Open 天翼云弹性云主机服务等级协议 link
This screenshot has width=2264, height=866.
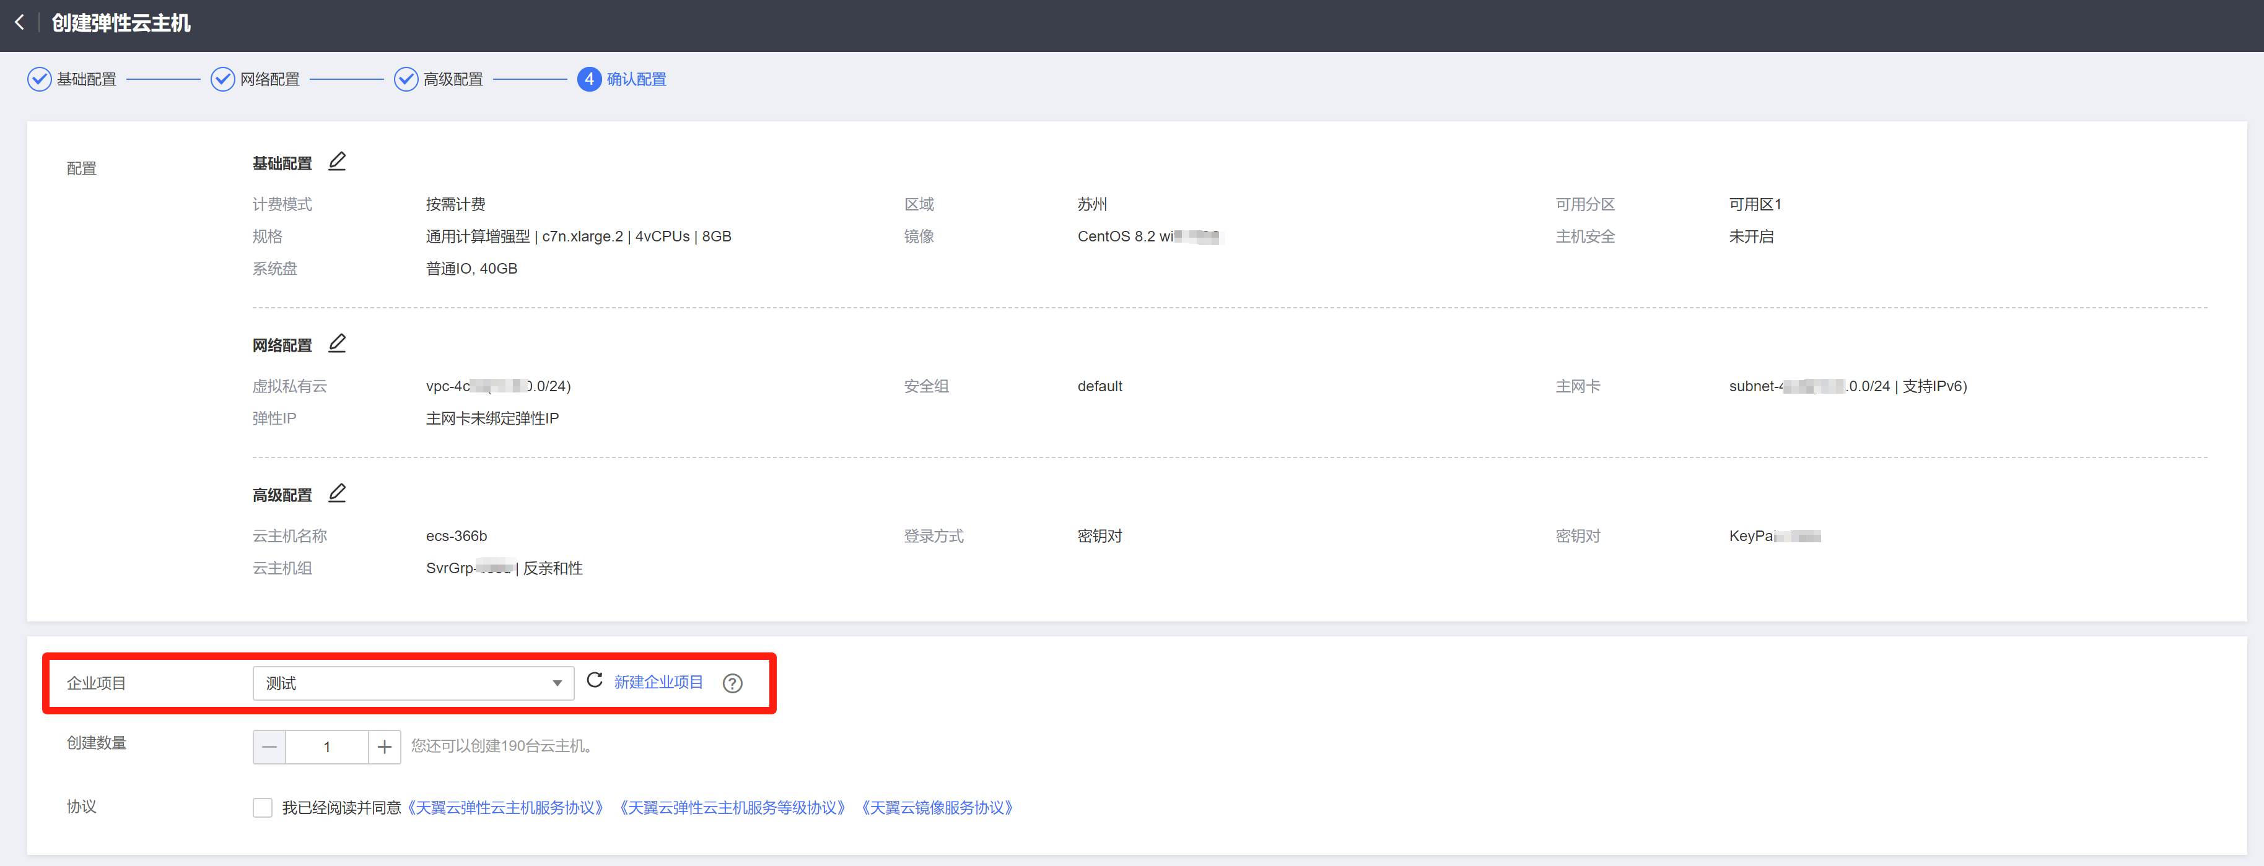pyautogui.click(x=732, y=807)
